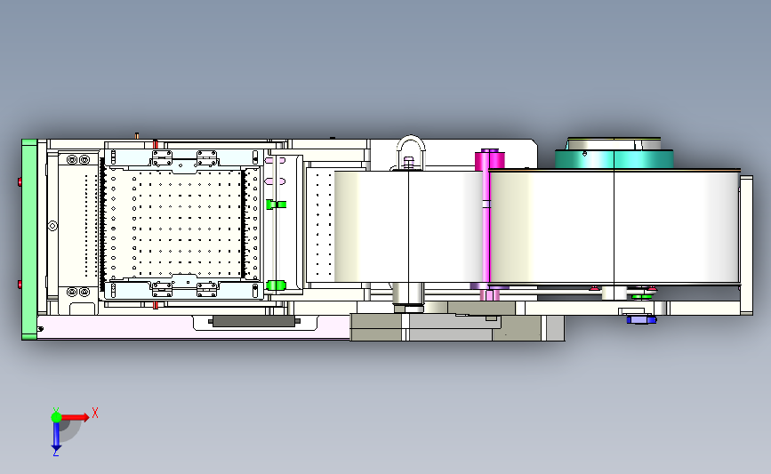Select the top-left hinge bracket
This screenshot has height=474, width=771.
point(162,158)
